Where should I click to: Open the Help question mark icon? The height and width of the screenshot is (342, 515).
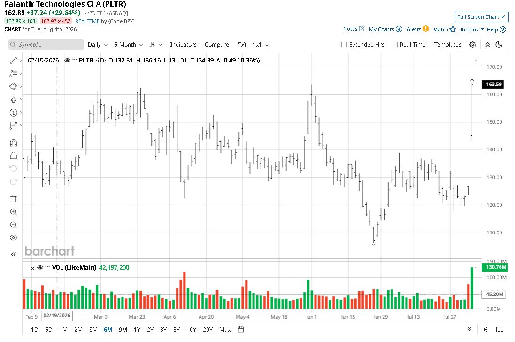(x=502, y=30)
